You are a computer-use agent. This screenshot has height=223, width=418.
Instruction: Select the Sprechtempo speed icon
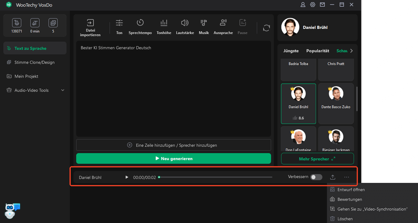click(x=140, y=23)
